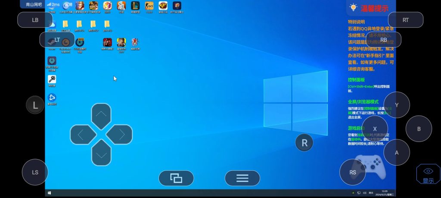The image size is (441, 198).
Task: Open the key-shaped utility desktop icon
Action: pyautogui.click(x=52, y=81)
